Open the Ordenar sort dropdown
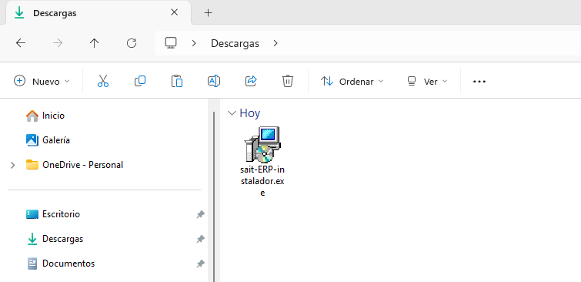The width and height of the screenshot is (581, 282). pos(352,81)
